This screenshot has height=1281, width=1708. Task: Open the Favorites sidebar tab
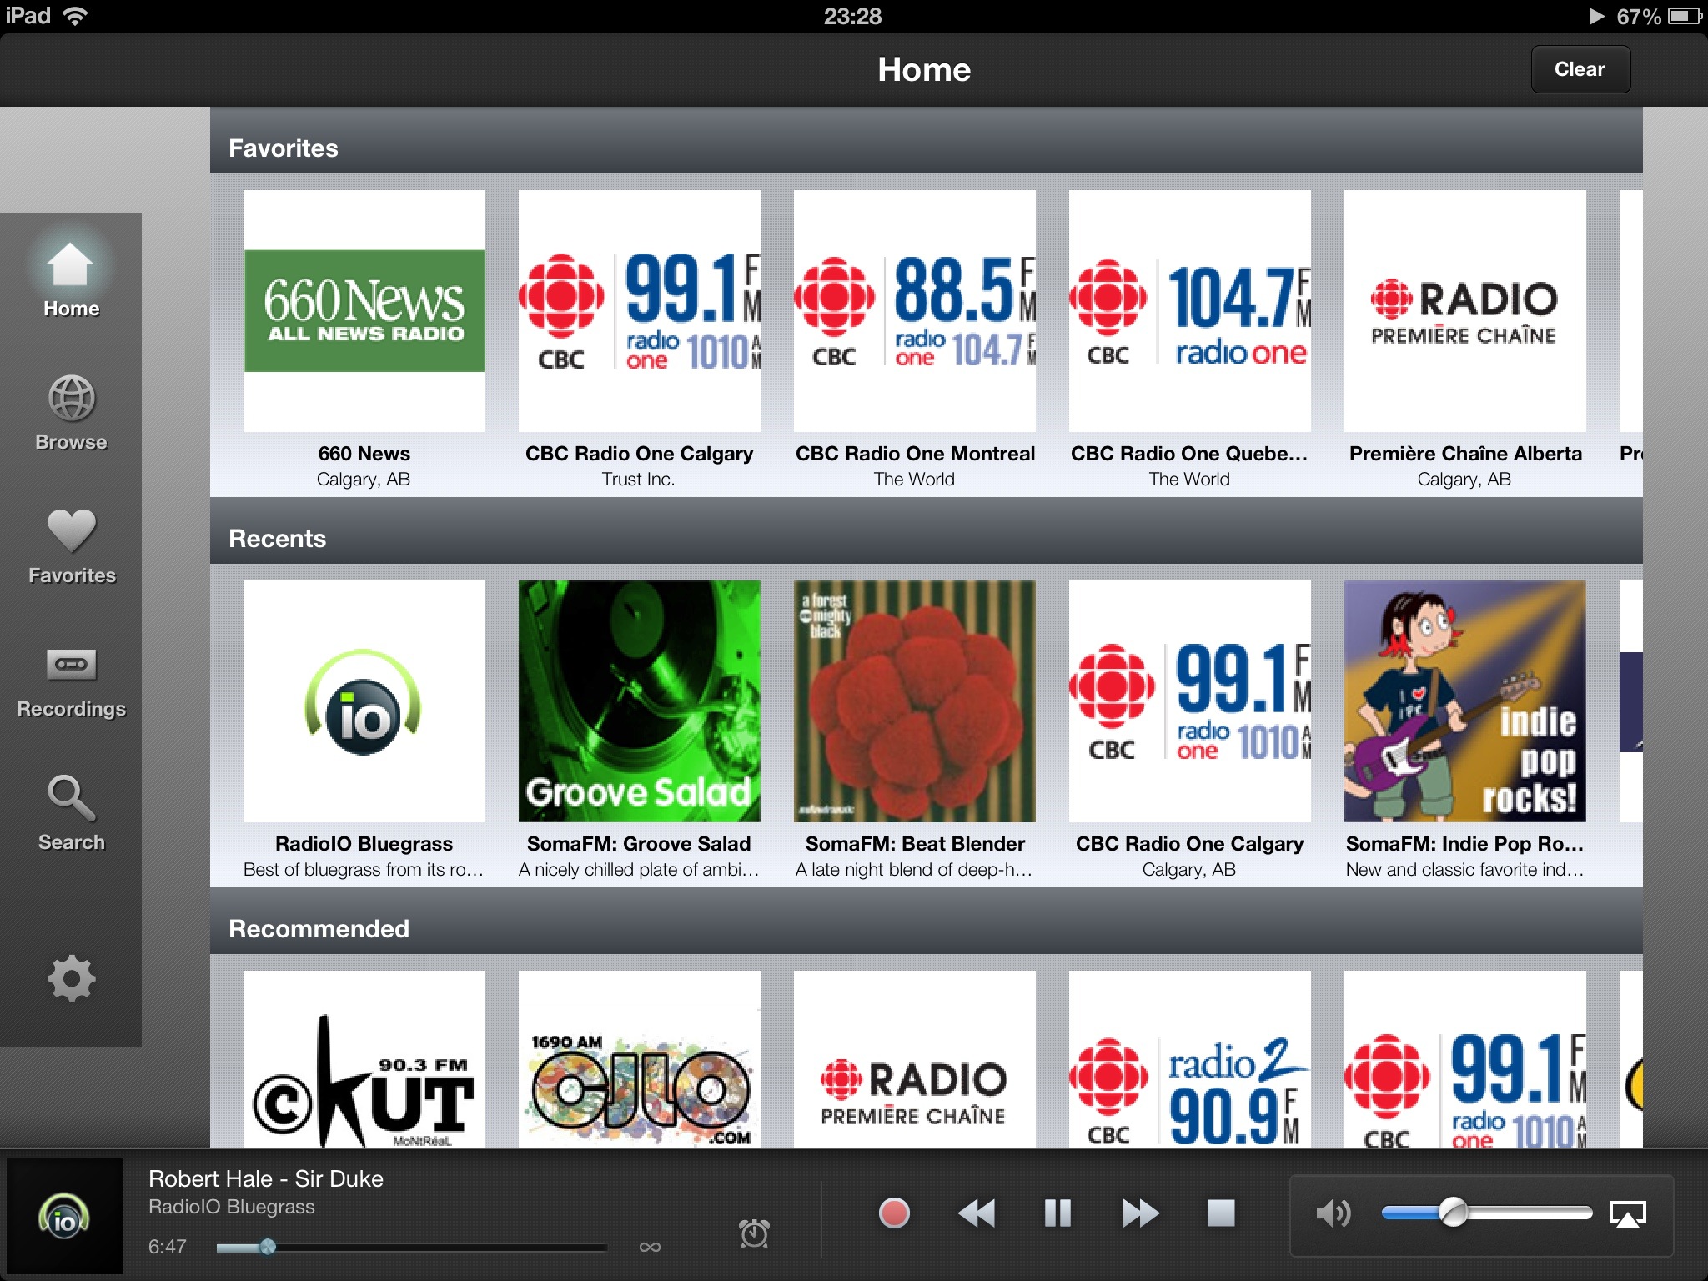[71, 546]
